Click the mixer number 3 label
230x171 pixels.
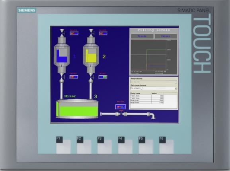click(x=96, y=96)
